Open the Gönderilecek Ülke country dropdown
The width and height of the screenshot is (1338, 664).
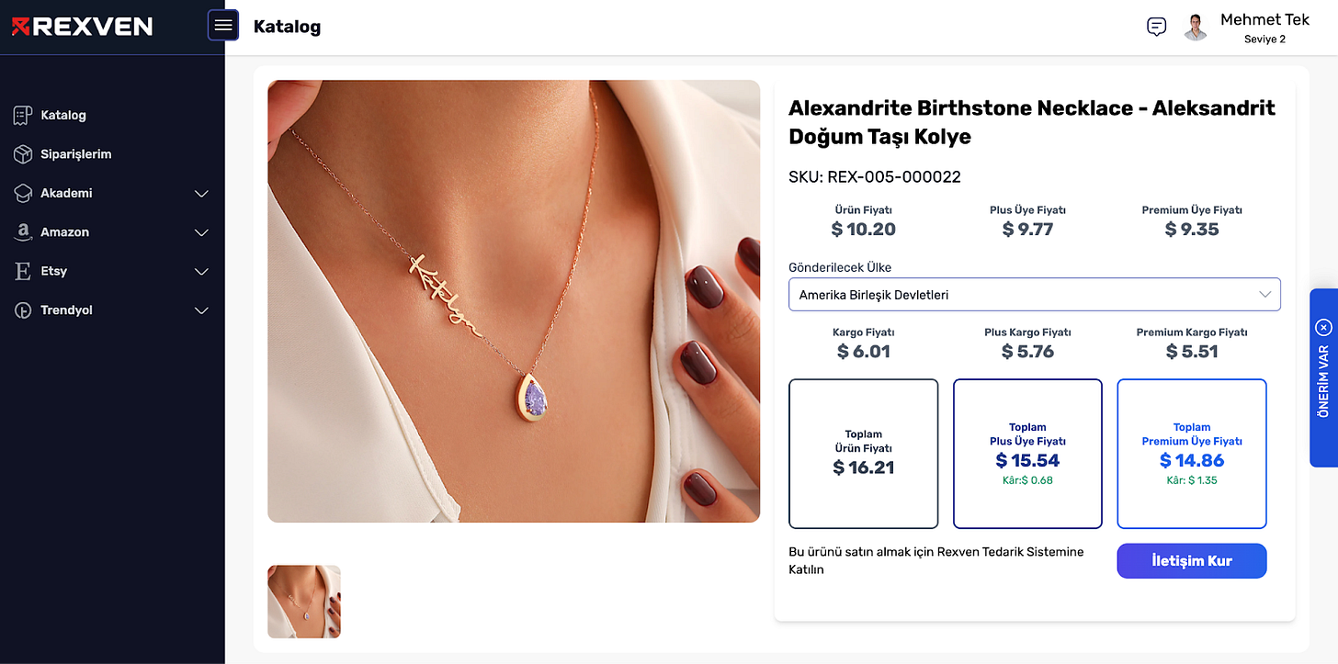pyautogui.click(x=1035, y=295)
